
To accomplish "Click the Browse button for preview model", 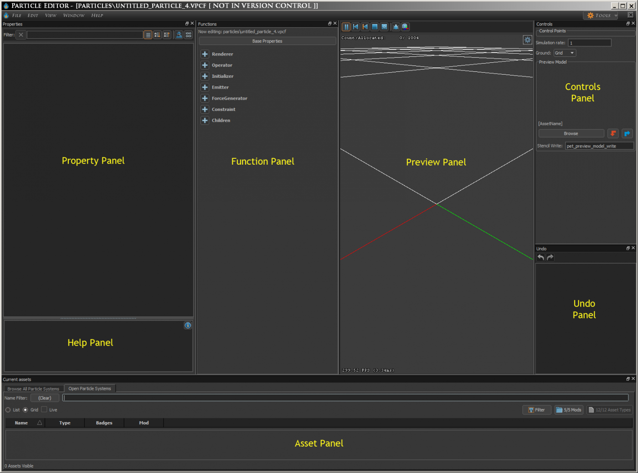I will click(x=571, y=133).
